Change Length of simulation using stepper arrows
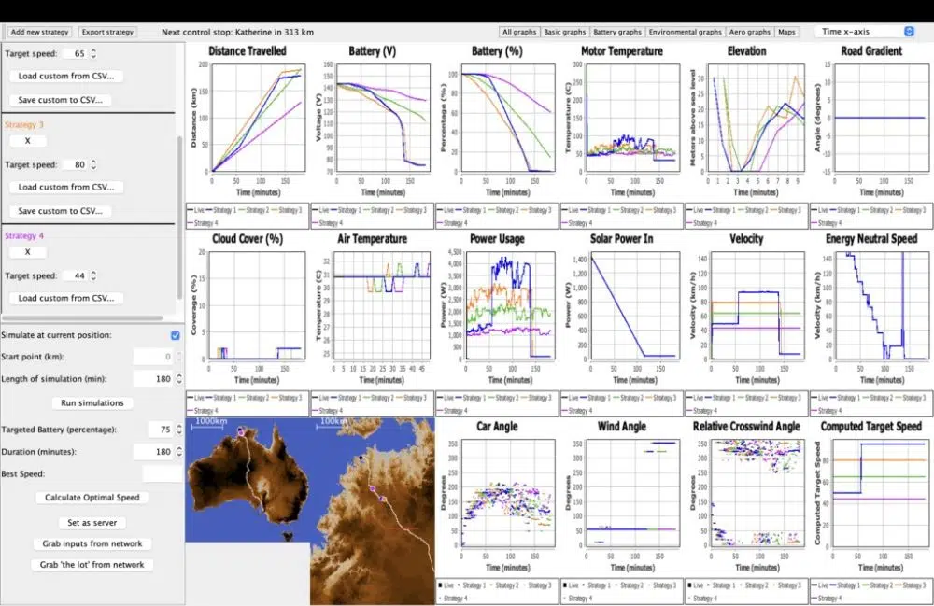The width and height of the screenshot is (934, 606). click(x=175, y=379)
